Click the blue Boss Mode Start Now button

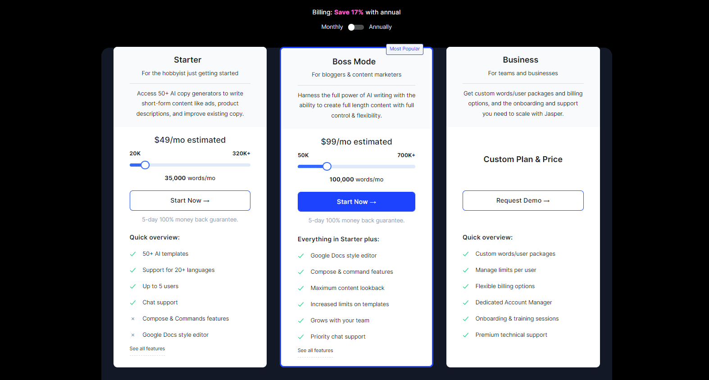pyautogui.click(x=356, y=202)
